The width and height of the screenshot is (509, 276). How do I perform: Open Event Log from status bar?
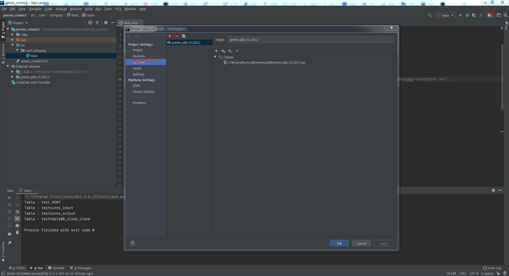pos(492,268)
